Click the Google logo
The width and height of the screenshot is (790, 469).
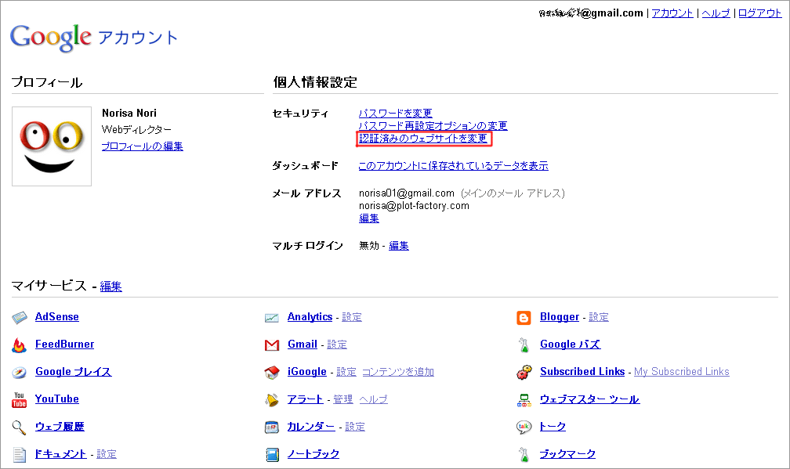(x=50, y=38)
